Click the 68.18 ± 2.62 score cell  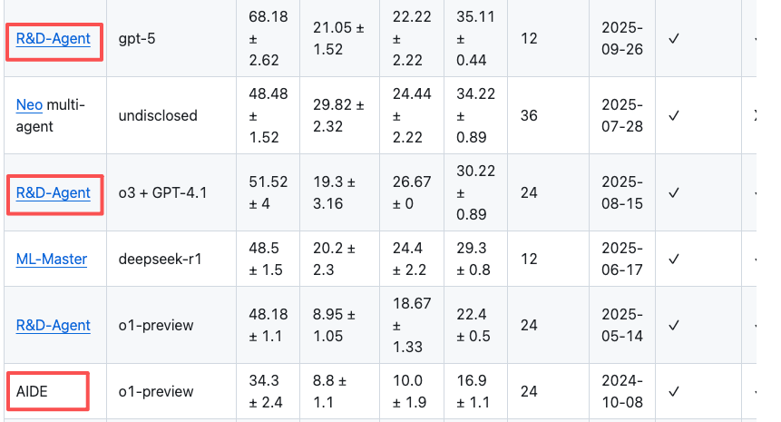262,40
